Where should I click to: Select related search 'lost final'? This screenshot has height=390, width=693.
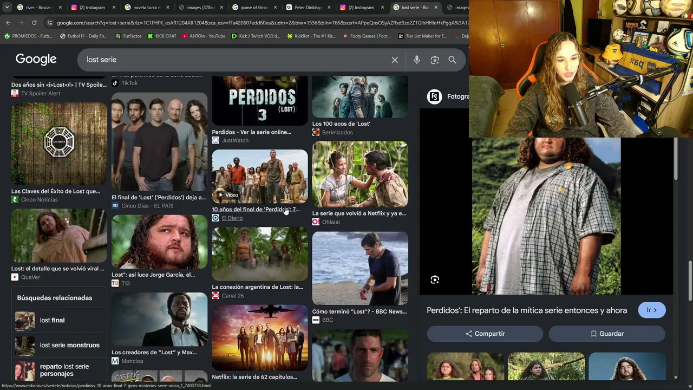pos(59,321)
